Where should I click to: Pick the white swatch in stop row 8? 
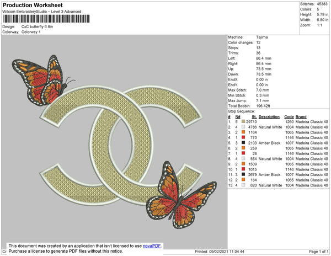click(243, 158)
